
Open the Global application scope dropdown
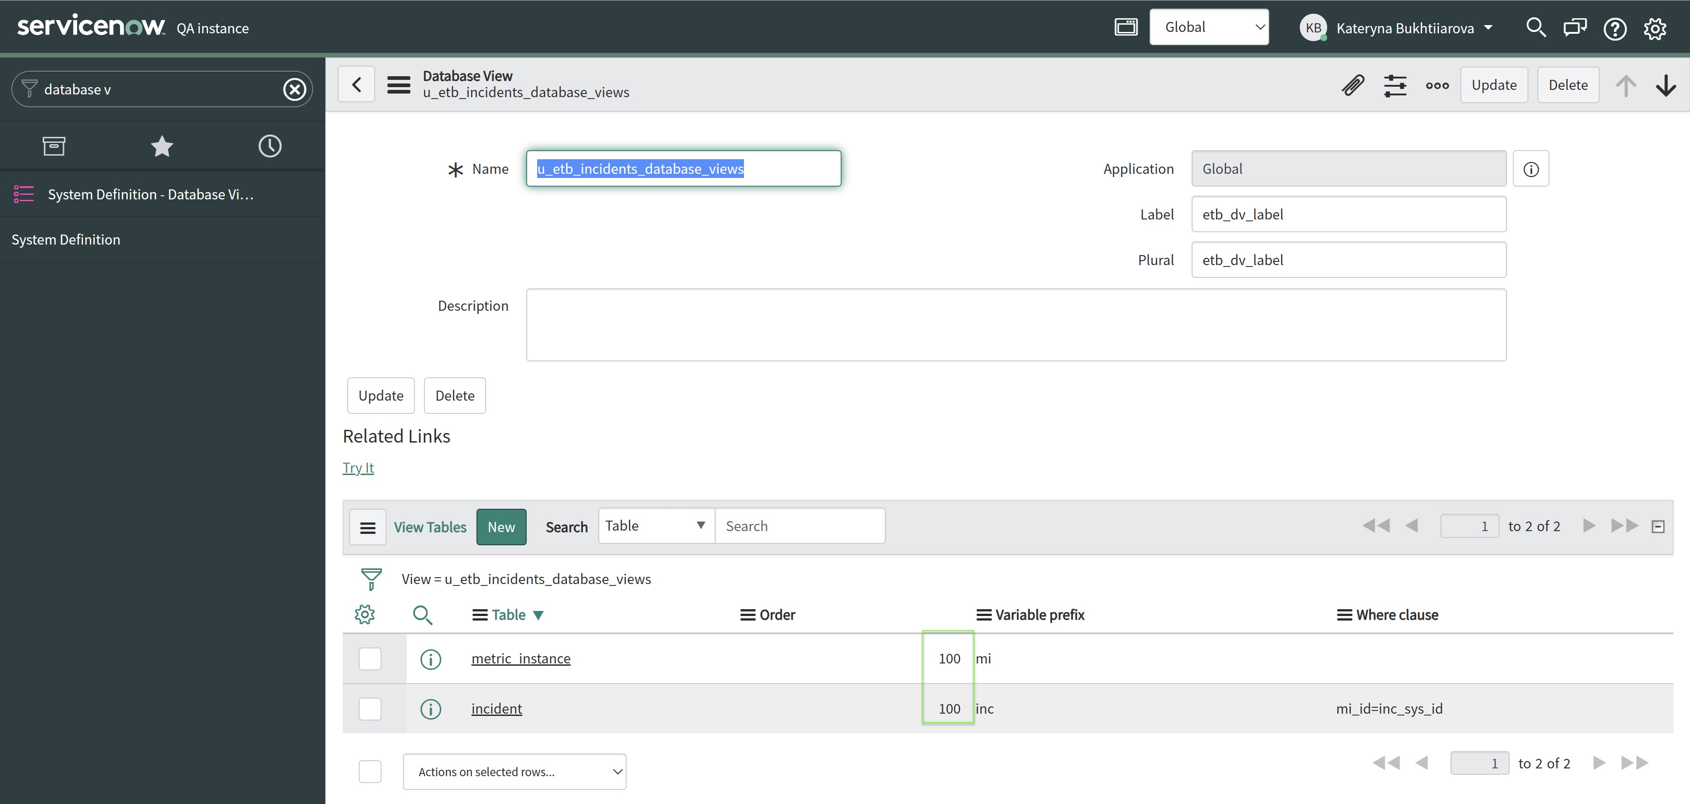click(x=1209, y=27)
